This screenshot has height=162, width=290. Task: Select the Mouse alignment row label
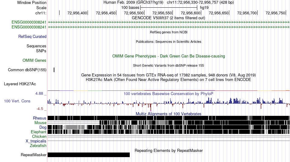(40, 123)
